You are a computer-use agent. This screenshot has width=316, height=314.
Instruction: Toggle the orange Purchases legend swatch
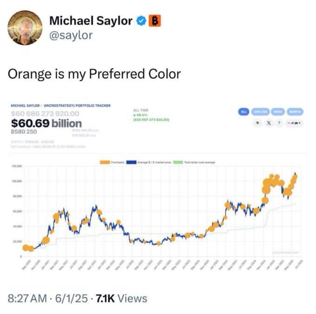click(105, 162)
